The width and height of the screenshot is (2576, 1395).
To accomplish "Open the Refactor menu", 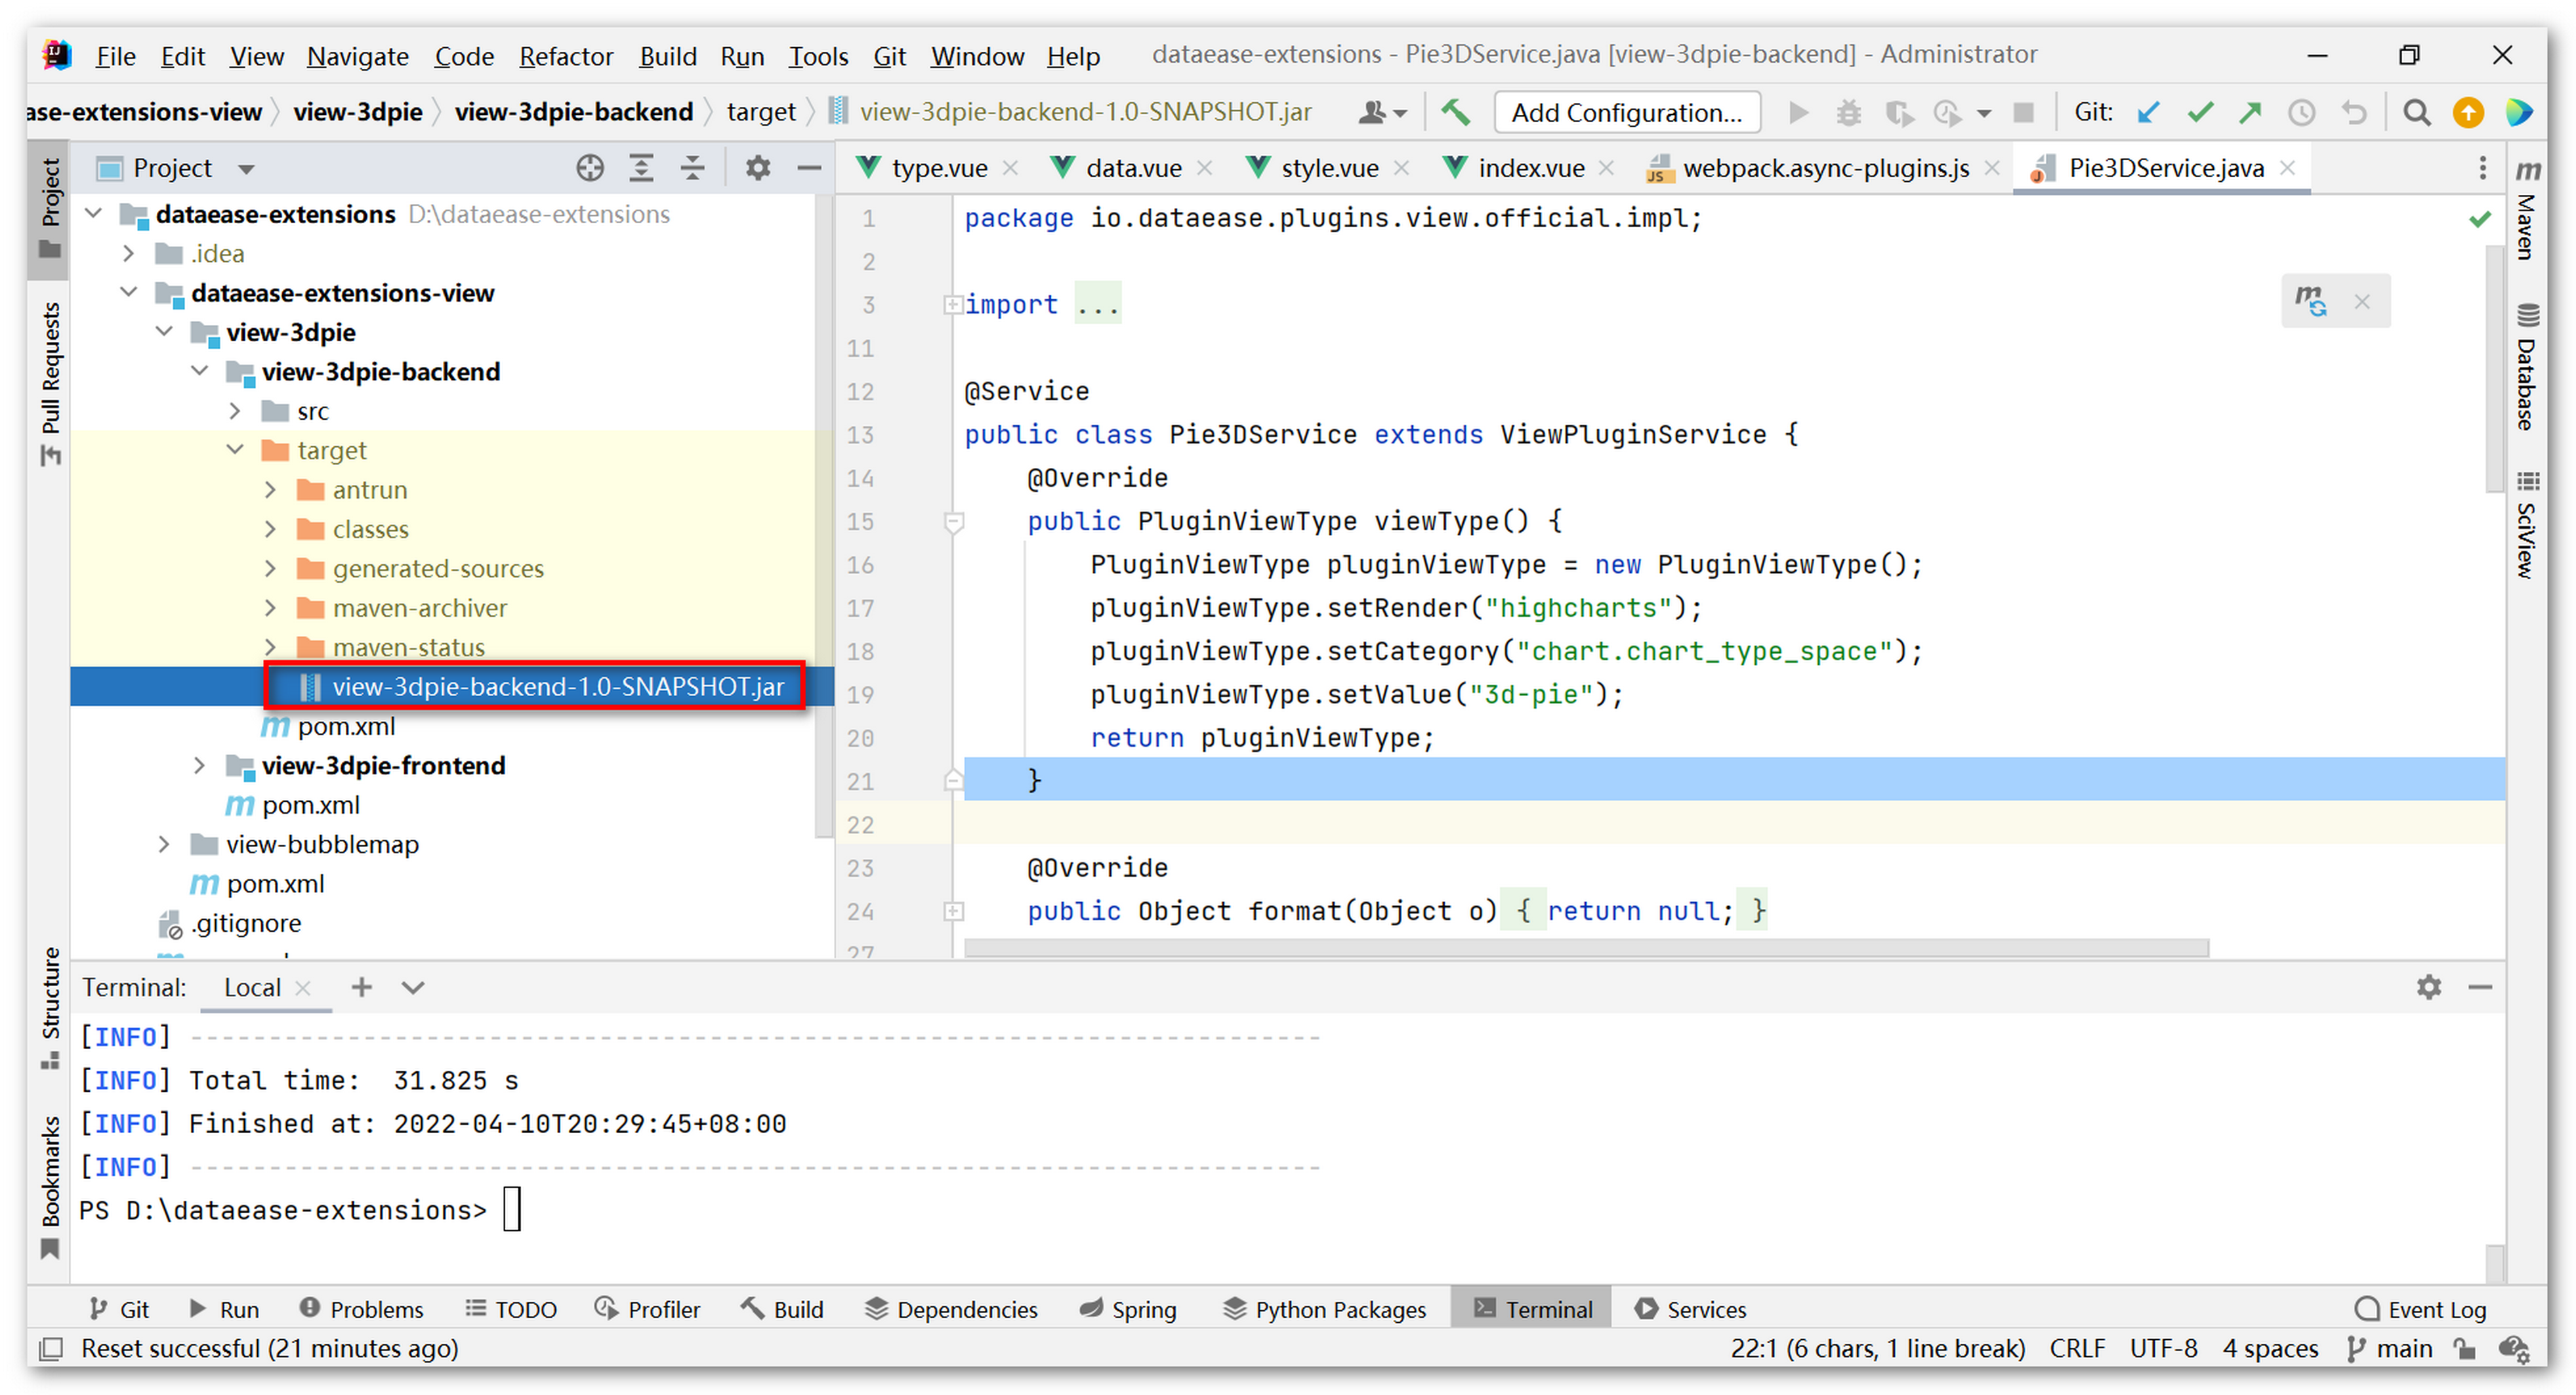I will tap(565, 56).
